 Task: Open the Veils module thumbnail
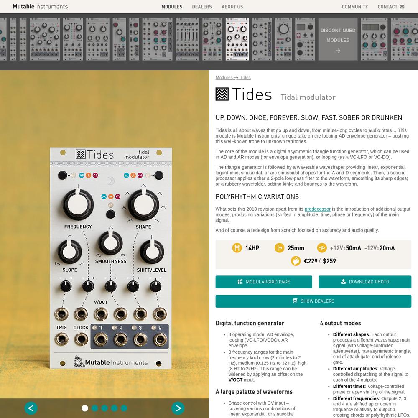click(x=262, y=39)
